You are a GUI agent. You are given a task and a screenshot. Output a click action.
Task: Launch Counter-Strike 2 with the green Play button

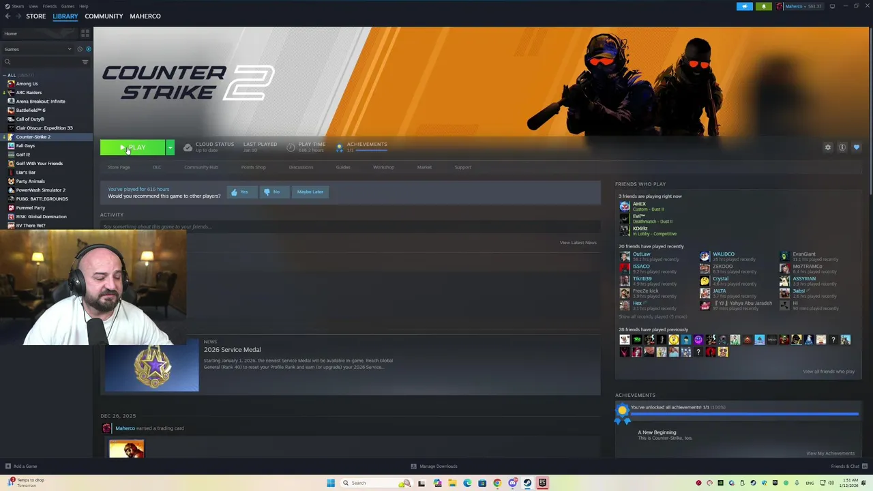pos(132,147)
